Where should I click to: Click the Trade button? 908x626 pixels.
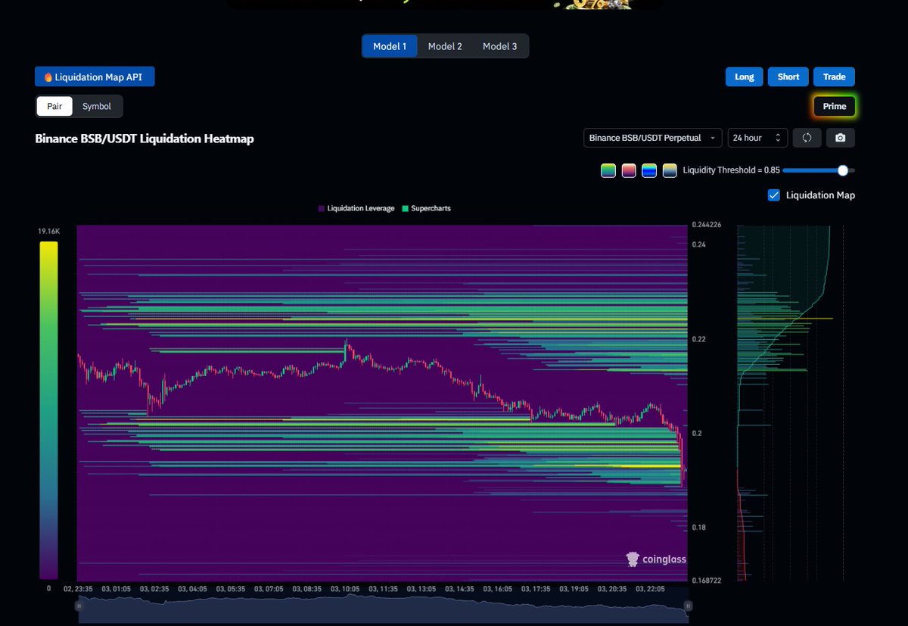[834, 76]
